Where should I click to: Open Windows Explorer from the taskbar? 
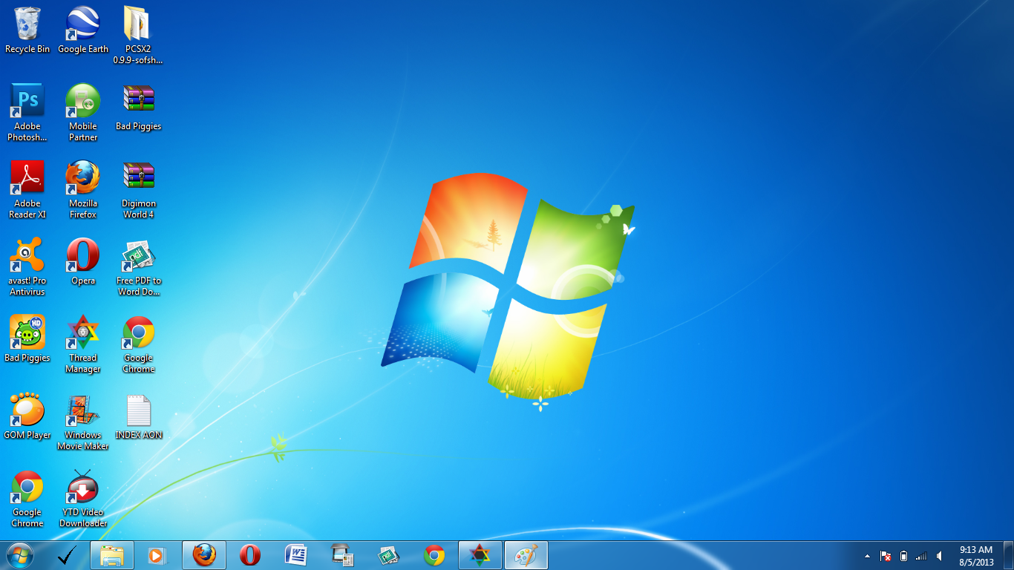click(x=112, y=554)
